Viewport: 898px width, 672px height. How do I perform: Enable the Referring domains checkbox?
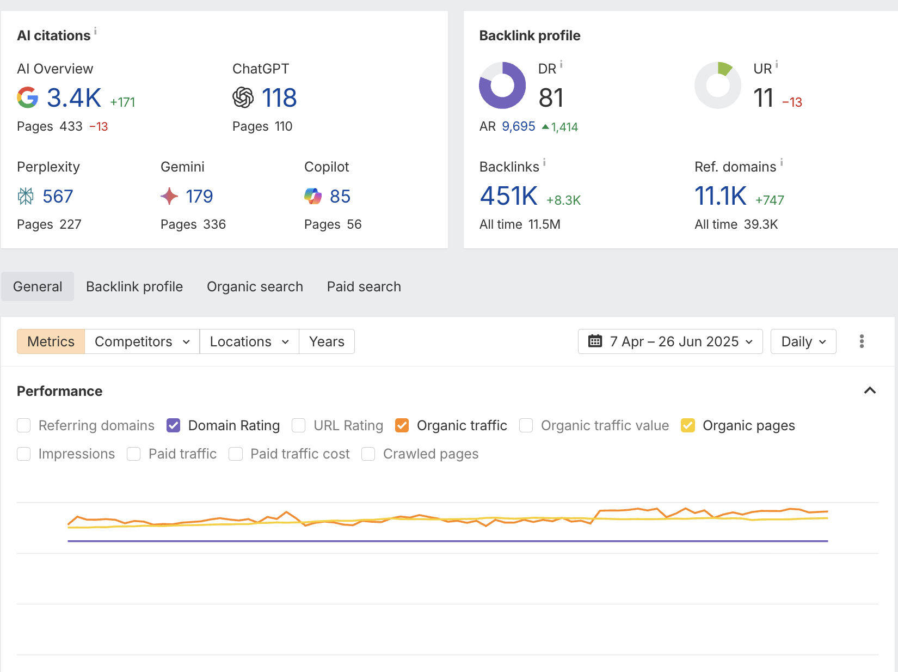23,425
